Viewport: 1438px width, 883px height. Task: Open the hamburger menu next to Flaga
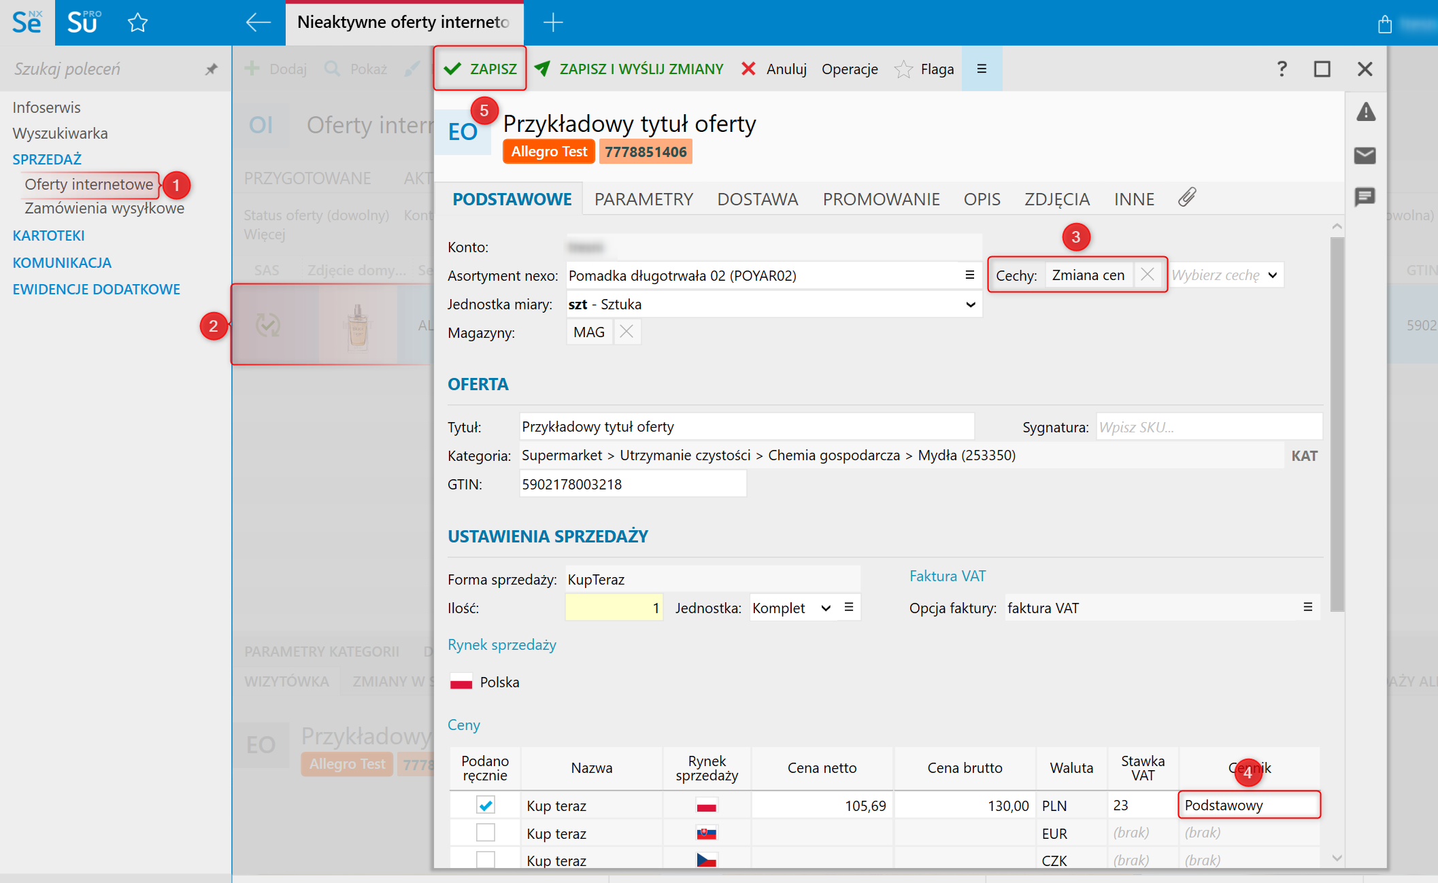pyautogui.click(x=982, y=69)
